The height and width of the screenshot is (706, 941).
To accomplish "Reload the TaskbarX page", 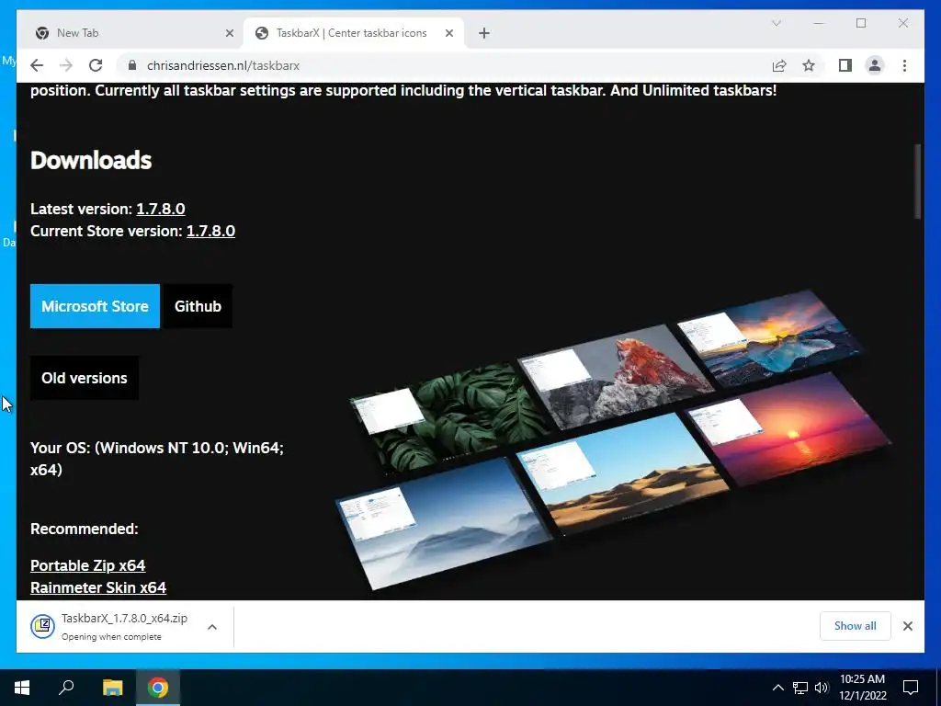I will (x=96, y=65).
